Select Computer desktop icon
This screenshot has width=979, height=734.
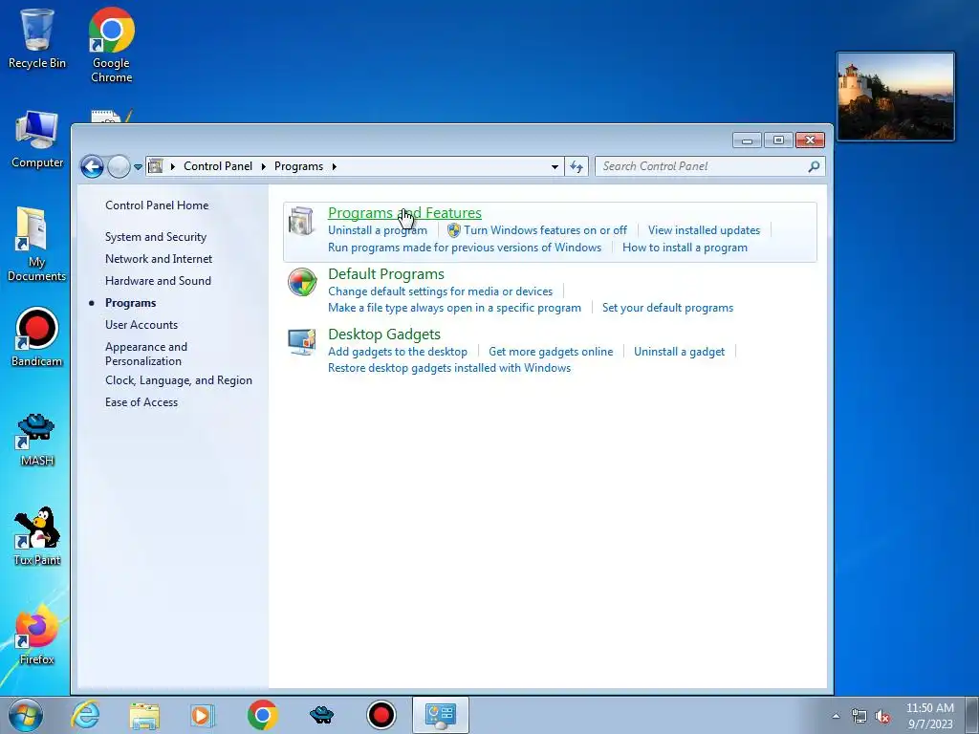(37, 140)
